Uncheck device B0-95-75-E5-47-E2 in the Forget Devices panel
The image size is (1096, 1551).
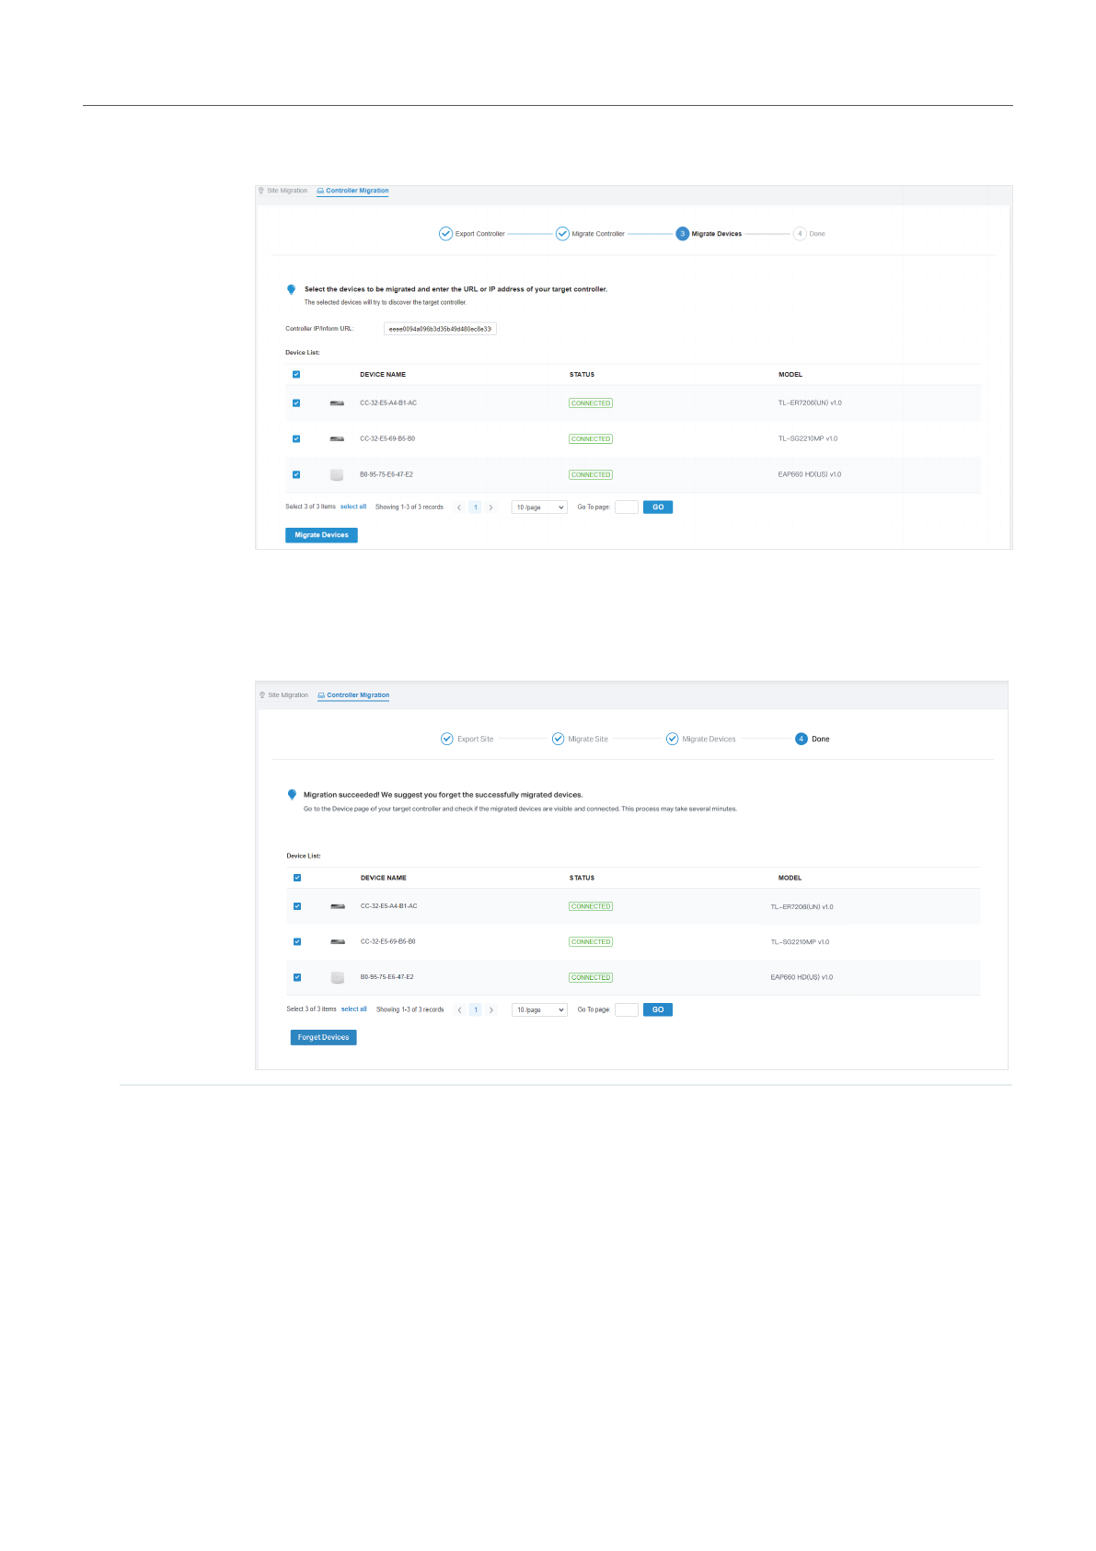(x=297, y=977)
